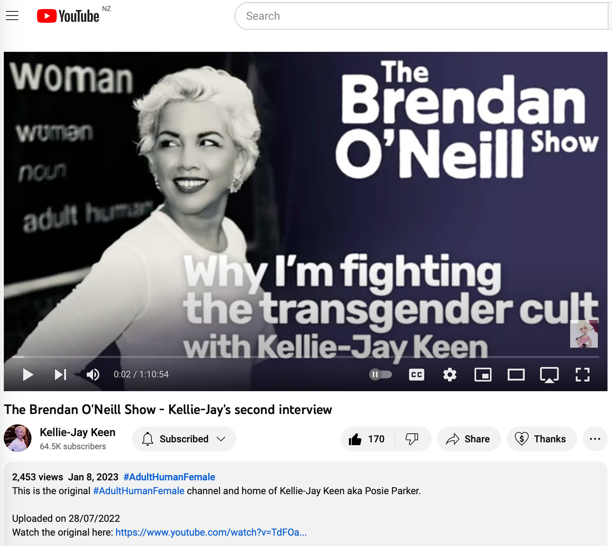This screenshot has height=546, width=612.
Task: Turn on closed captions
Action: 416,375
